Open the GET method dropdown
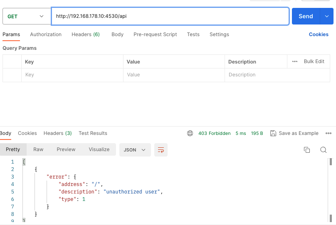This screenshot has height=225, width=336. click(25, 16)
